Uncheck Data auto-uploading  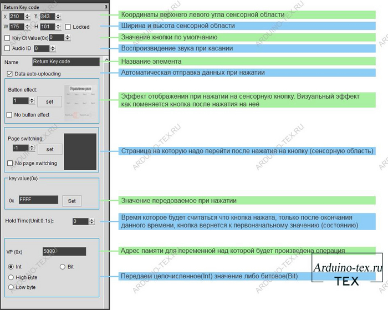(x=9, y=73)
